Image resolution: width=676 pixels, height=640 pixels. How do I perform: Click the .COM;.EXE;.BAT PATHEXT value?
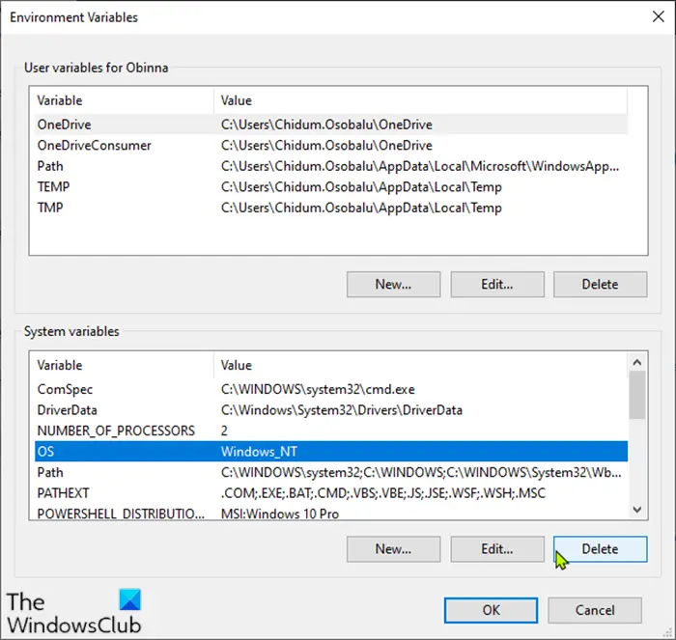tap(383, 492)
